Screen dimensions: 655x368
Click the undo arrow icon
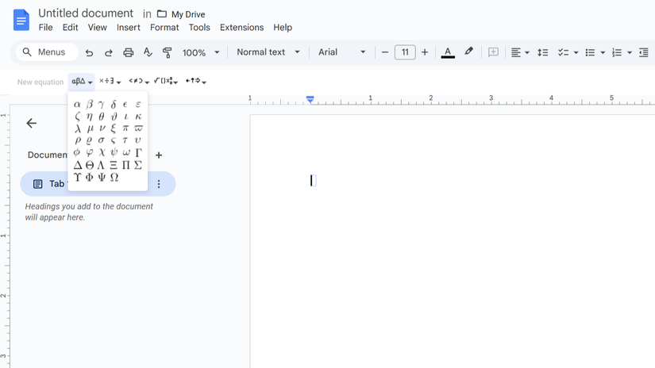[89, 52]
